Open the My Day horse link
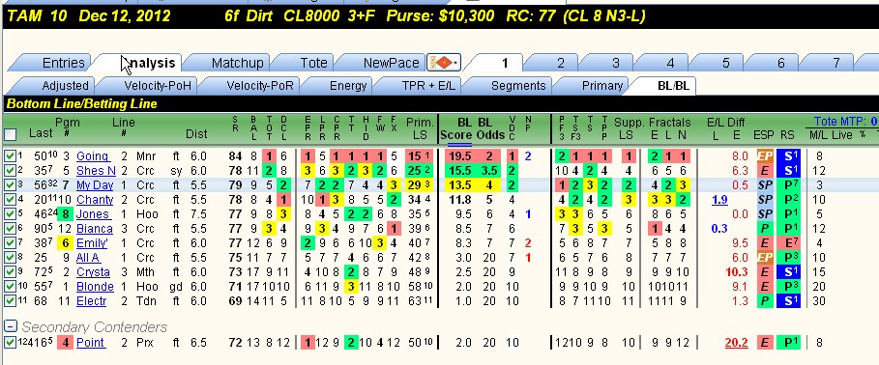879x365 pixels. point(95,185)
